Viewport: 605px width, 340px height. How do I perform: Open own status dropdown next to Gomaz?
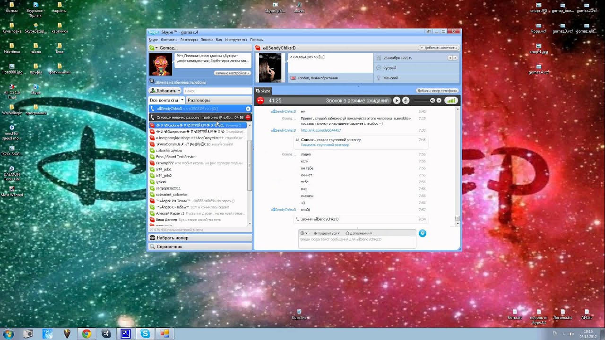click(153, 48)
